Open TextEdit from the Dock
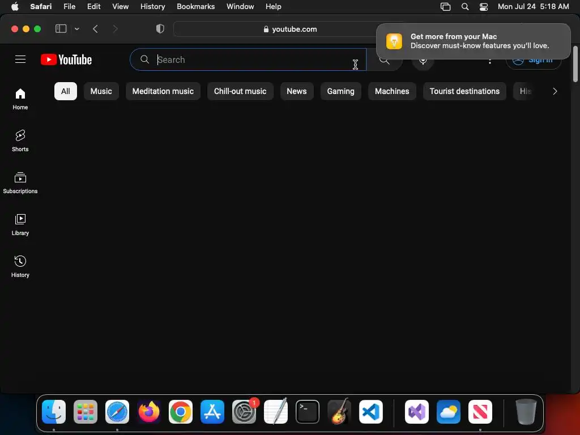 [276, 411]
